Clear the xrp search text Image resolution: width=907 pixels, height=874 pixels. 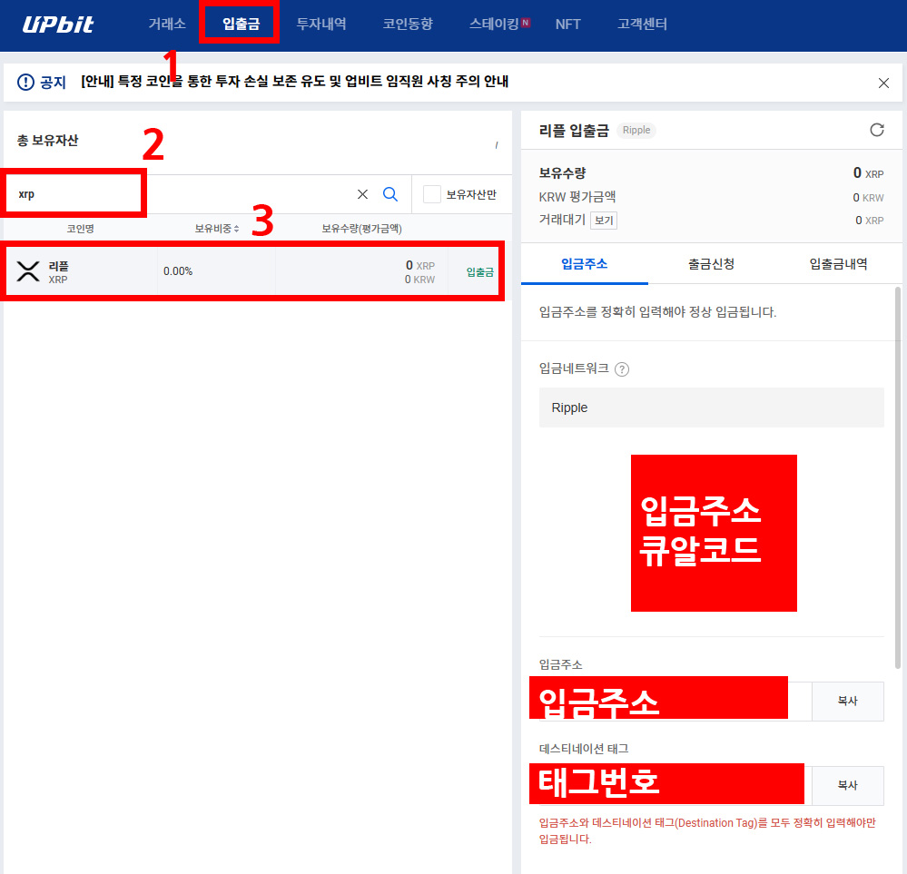[x=362, y=194]
